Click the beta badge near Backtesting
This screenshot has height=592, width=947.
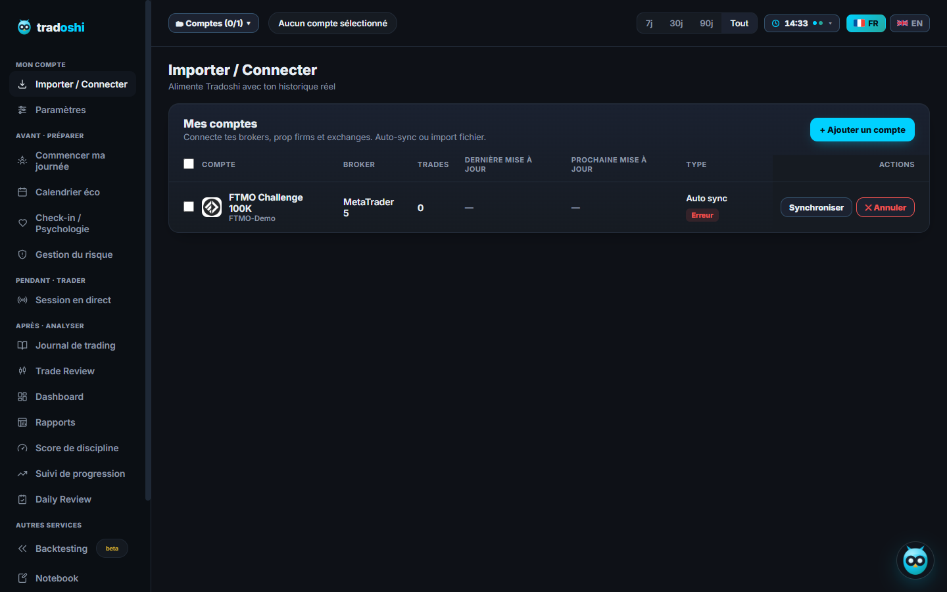112,549
